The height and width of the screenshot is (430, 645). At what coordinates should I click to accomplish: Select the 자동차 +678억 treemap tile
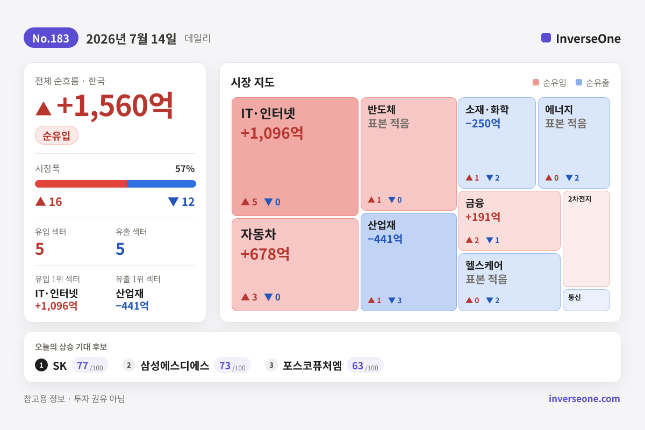click(x=295, y=264)
